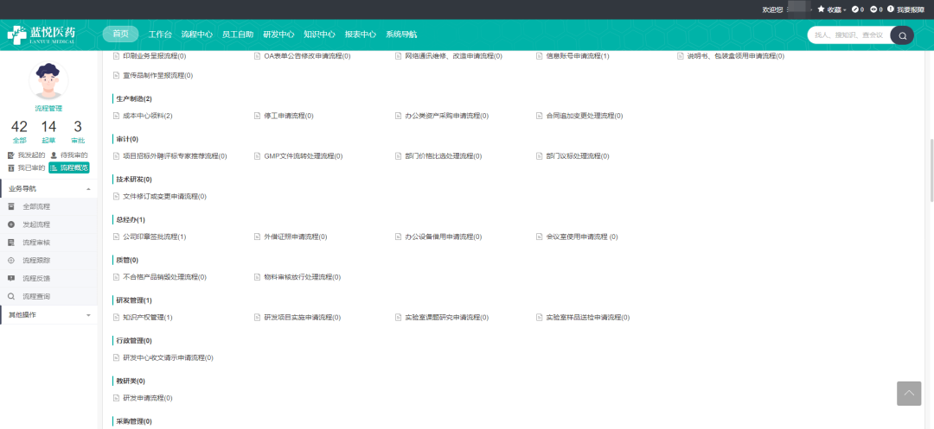This screenshot has width=934, height=429.
Task: Open the 审批 3 counter
Action: point(78,132)
